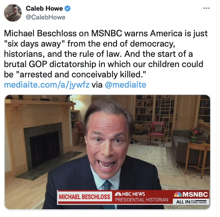Click the blue verified badge

coord(67,8)
